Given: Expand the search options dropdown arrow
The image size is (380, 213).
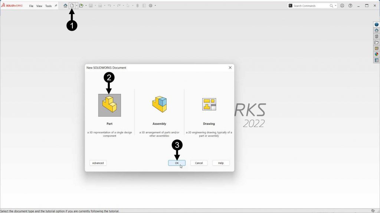Looking at the screenshot, I should tap(335, 6).
